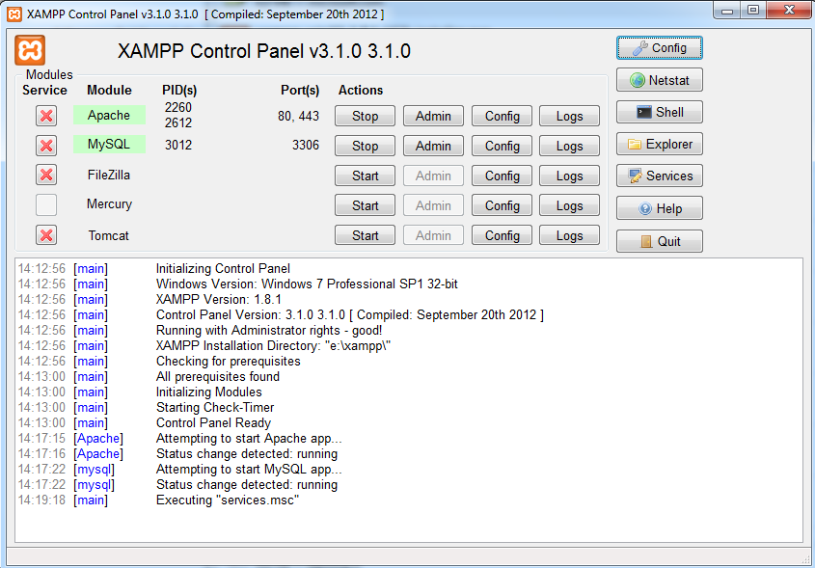Image resolution: width=815 pixels, height=568 pixels.
Task: Click the title bar XAMPP icon
Action: coord(14,14)
